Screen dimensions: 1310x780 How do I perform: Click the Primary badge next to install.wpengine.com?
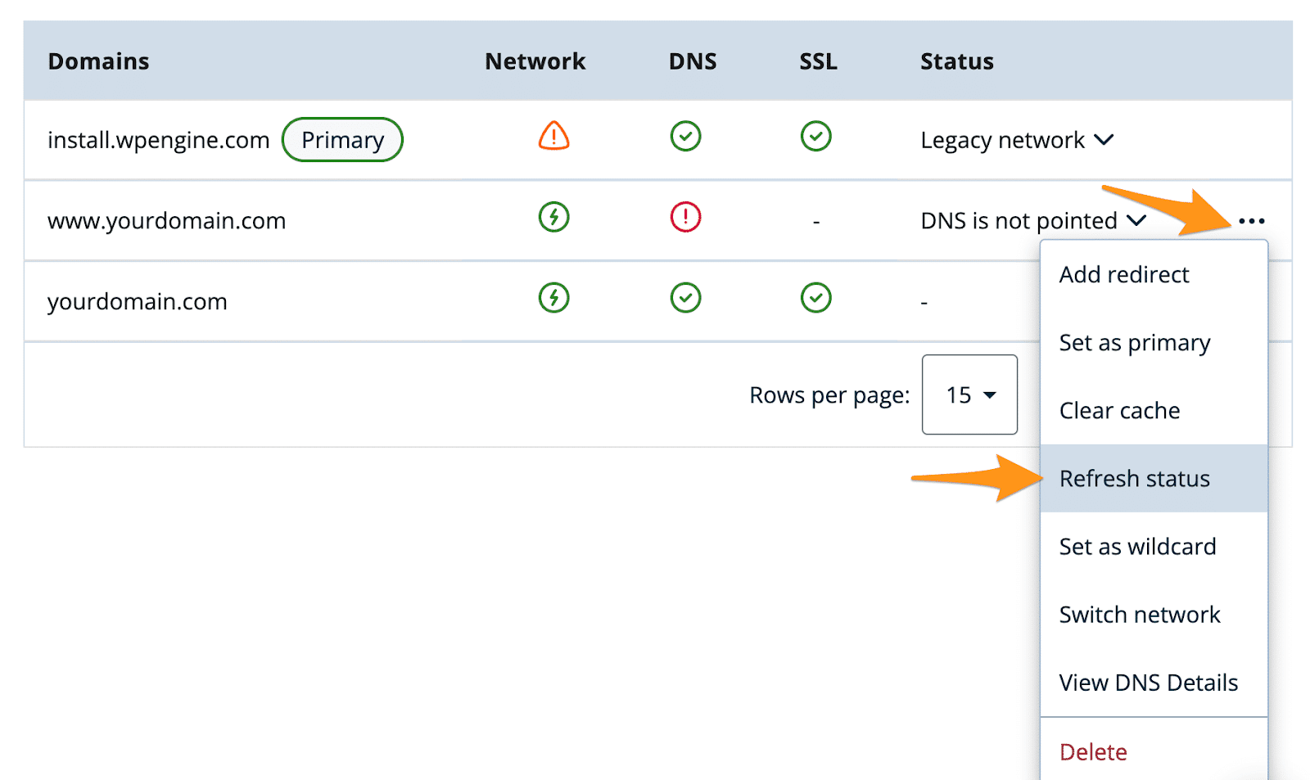(x=342, y=139)
